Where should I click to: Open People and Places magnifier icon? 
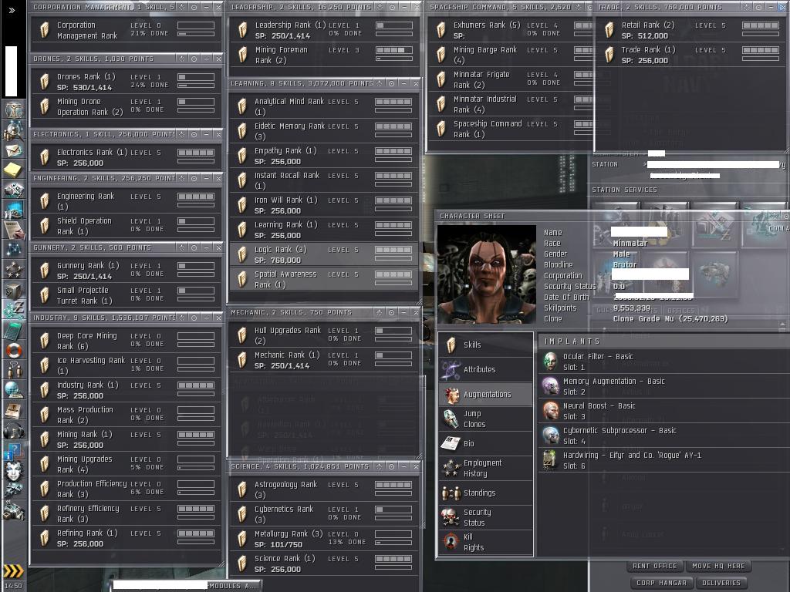tap(13, 131)
